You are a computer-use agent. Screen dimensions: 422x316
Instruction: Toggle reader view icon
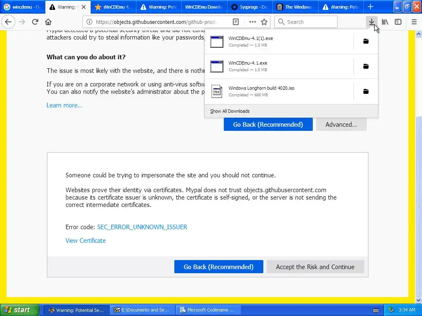(236, 22)
